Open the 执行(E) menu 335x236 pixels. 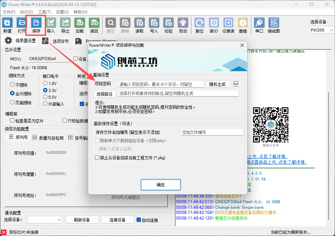coord(27,12)
